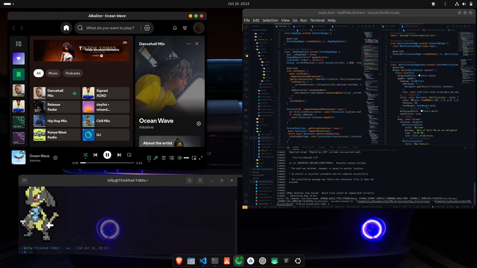Open new tab in terminal window
The image size is (477, 268).
24,180
